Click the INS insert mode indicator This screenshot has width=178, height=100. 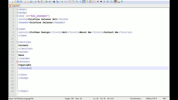click(164, 99)
